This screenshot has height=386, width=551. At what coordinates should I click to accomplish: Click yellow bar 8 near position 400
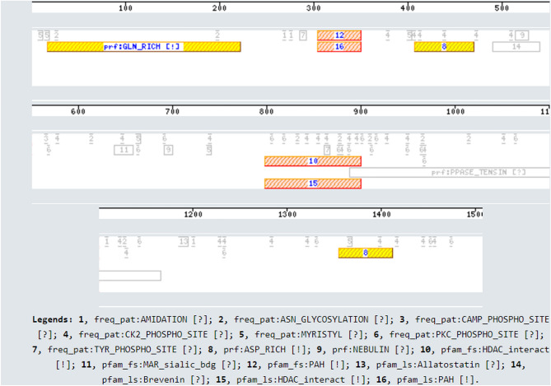point(444,47)
